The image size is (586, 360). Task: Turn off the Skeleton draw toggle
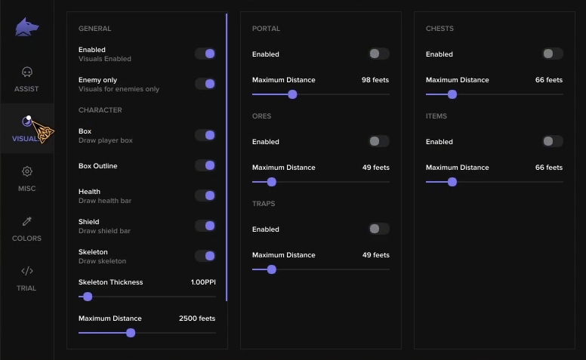pos(205,256)
